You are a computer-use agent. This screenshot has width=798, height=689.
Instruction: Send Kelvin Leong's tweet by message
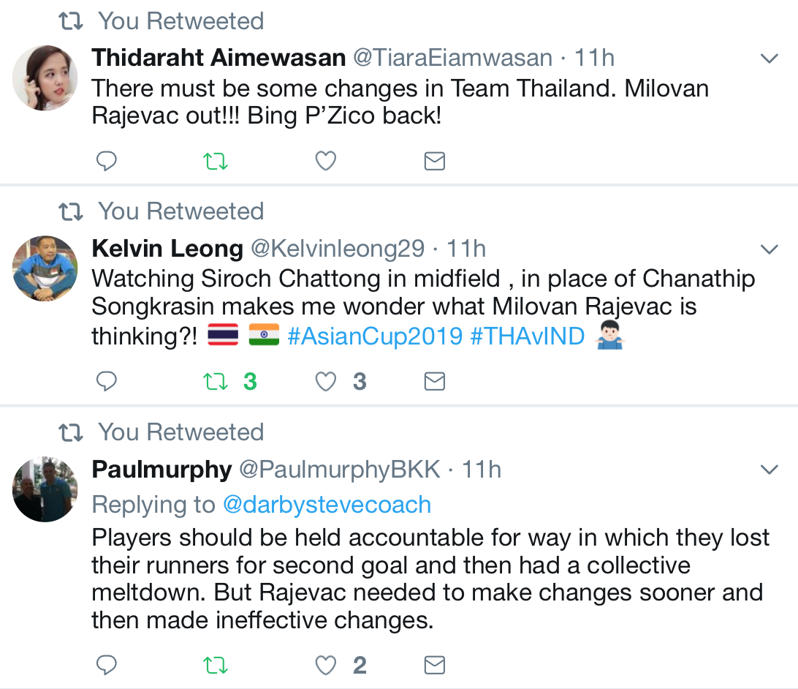(x=434, y=380)
